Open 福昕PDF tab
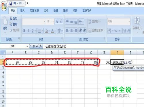This screenshot has height=107, width=144. (87, 11)
